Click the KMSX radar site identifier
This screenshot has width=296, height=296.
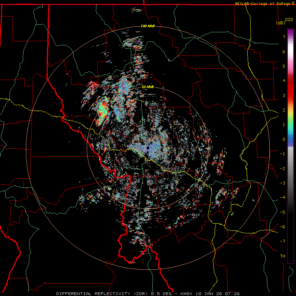(x=187, y=294)
